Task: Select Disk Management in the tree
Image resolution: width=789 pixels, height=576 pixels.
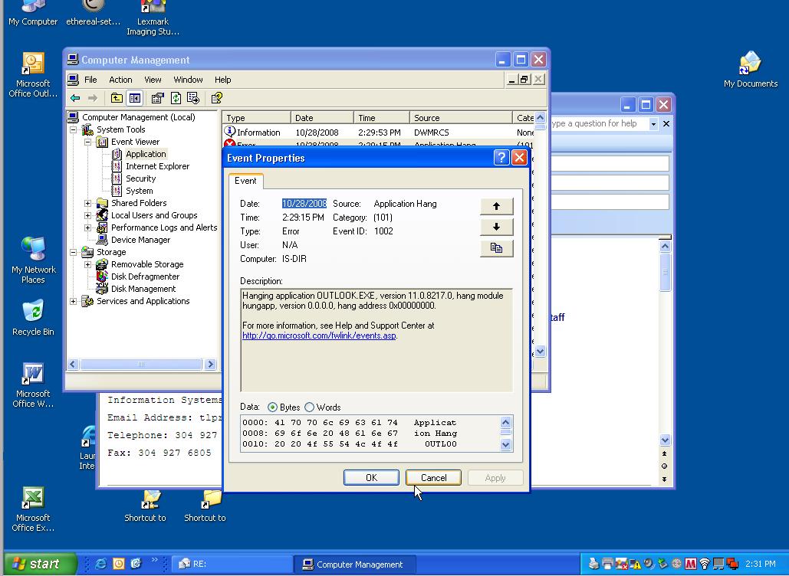Action: [143, 289]
